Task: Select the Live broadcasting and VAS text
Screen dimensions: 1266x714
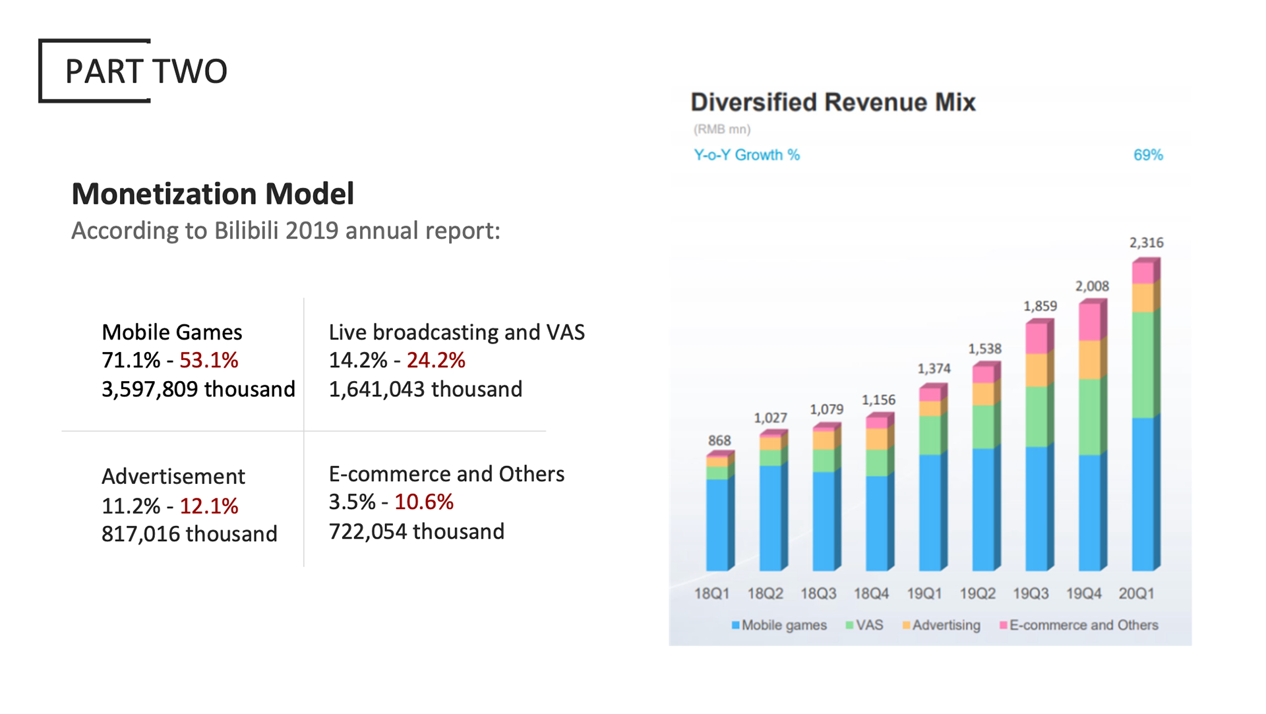Action: (x=456, y=332)
